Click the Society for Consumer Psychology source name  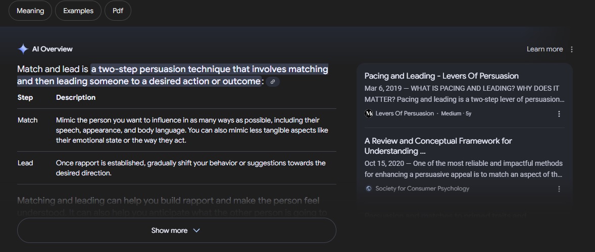click(x=422, y=188)
